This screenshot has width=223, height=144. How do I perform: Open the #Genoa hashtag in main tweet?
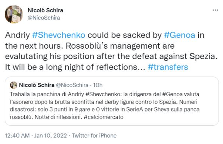[179, 35]
